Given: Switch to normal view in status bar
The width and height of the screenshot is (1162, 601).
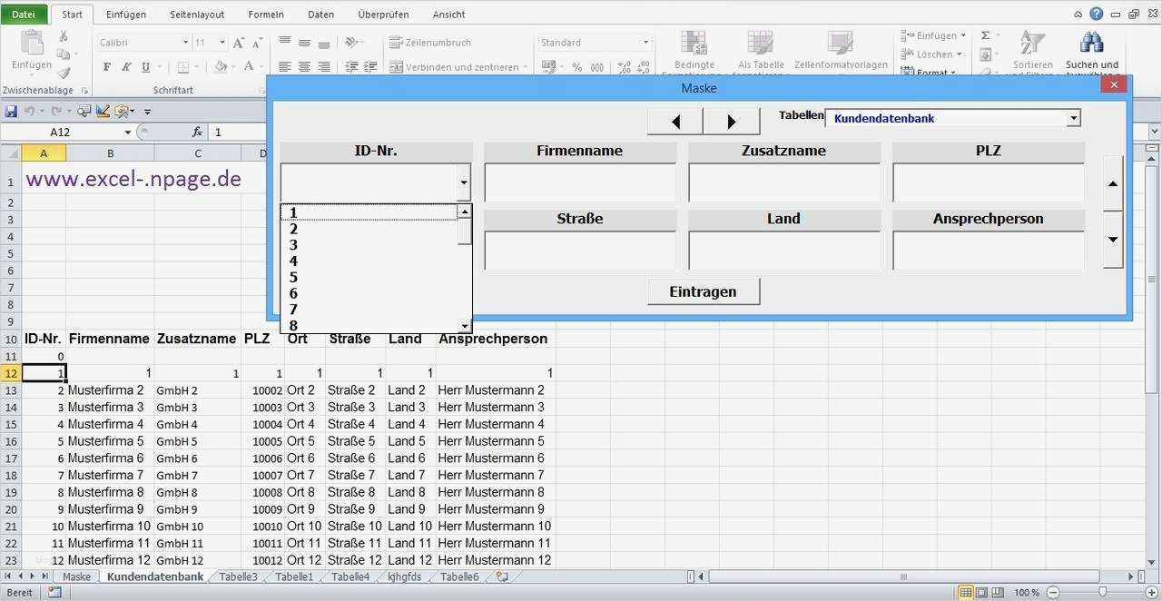Looking at the screenshot, I should point(966,592).
